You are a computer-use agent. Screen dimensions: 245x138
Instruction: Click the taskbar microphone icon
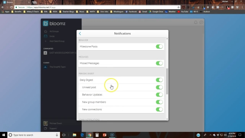[57, 135]
